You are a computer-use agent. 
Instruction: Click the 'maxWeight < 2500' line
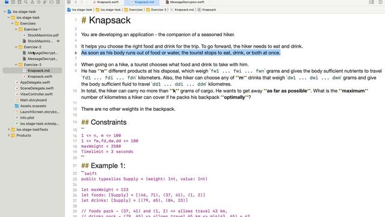[101, 146]
